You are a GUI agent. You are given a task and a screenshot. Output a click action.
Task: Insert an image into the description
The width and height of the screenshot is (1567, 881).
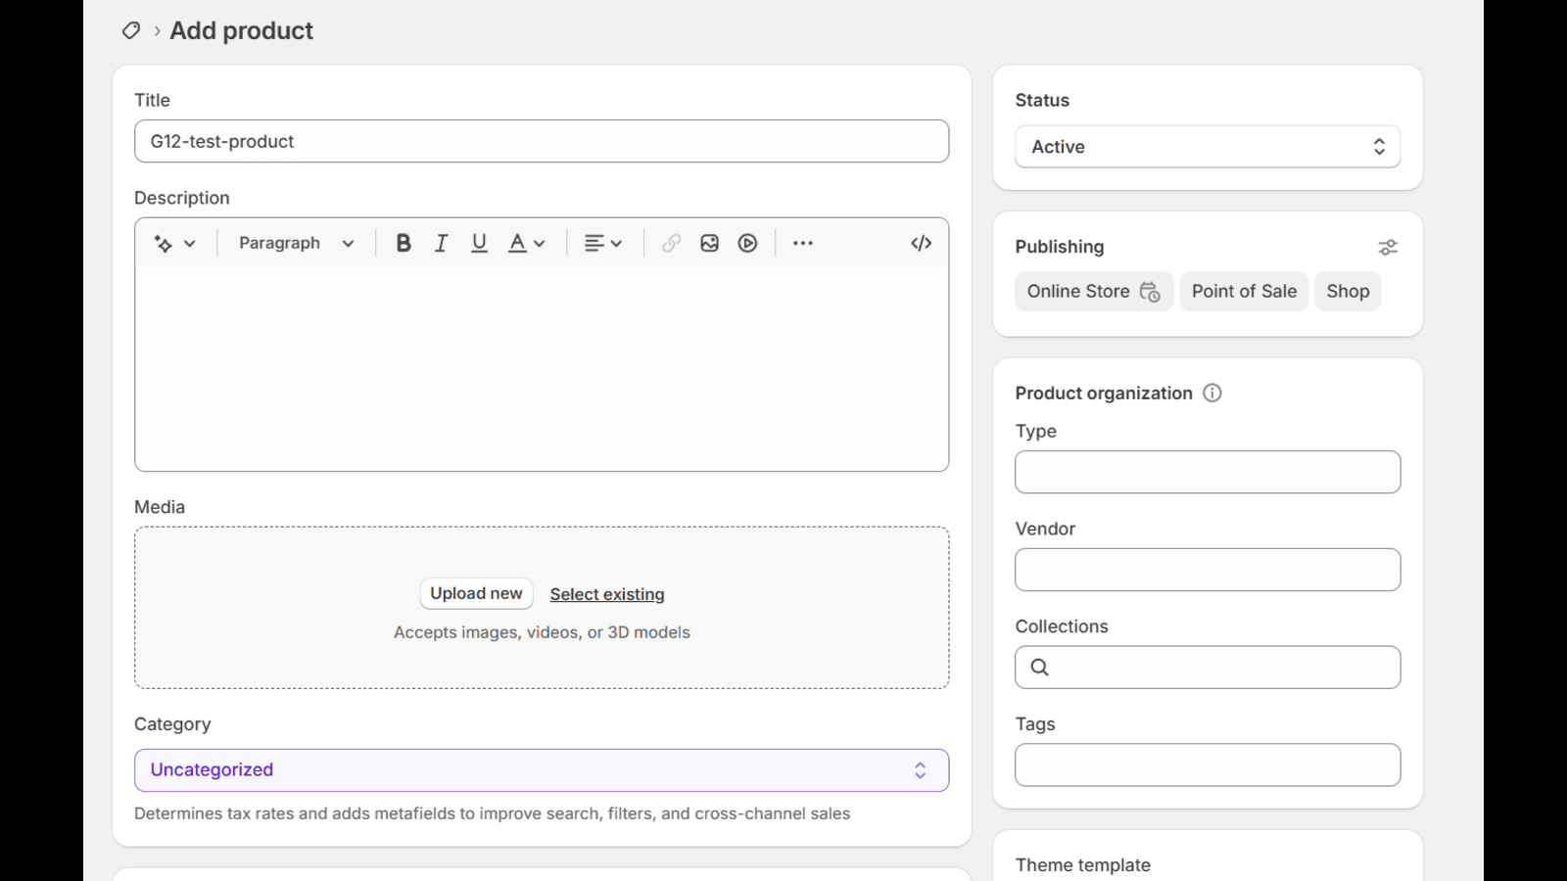pyautogui.click(x=709, y=244)
